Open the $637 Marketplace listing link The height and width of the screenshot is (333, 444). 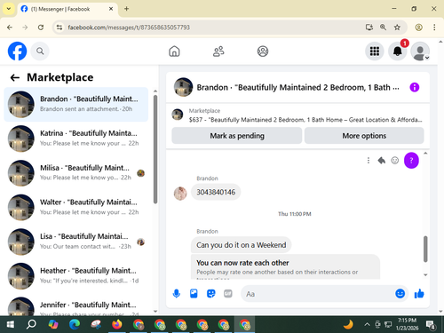[x=305, y=120]
